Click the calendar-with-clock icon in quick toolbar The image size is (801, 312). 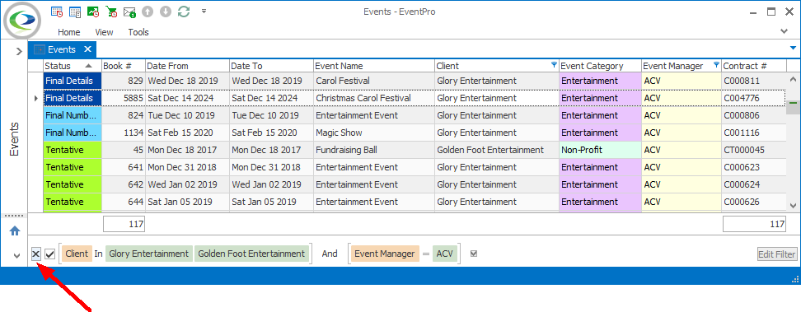[57, 12]
